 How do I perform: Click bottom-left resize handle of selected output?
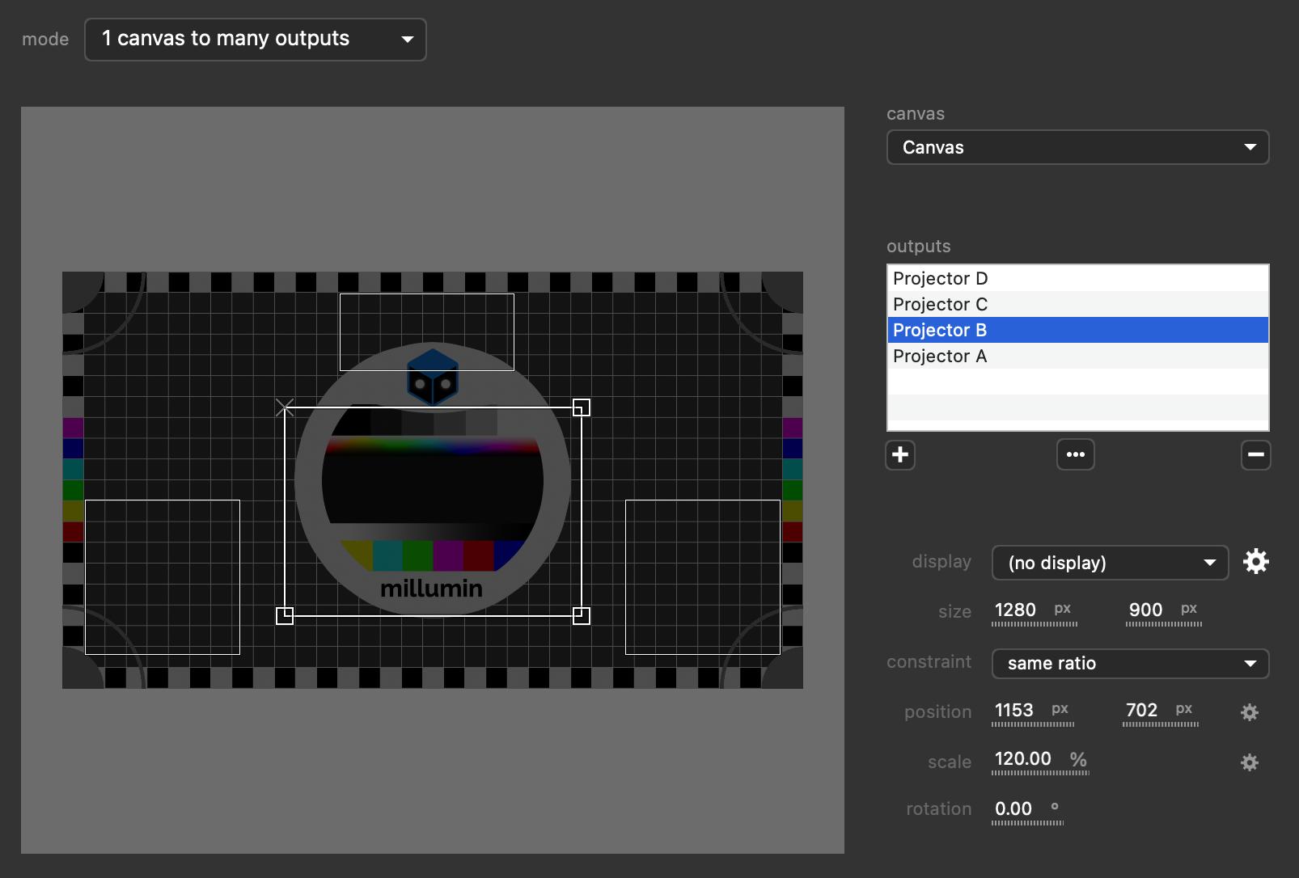pos(285,616)
